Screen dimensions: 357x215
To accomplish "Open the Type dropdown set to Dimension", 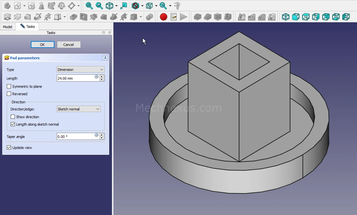I will click(80, 70).
